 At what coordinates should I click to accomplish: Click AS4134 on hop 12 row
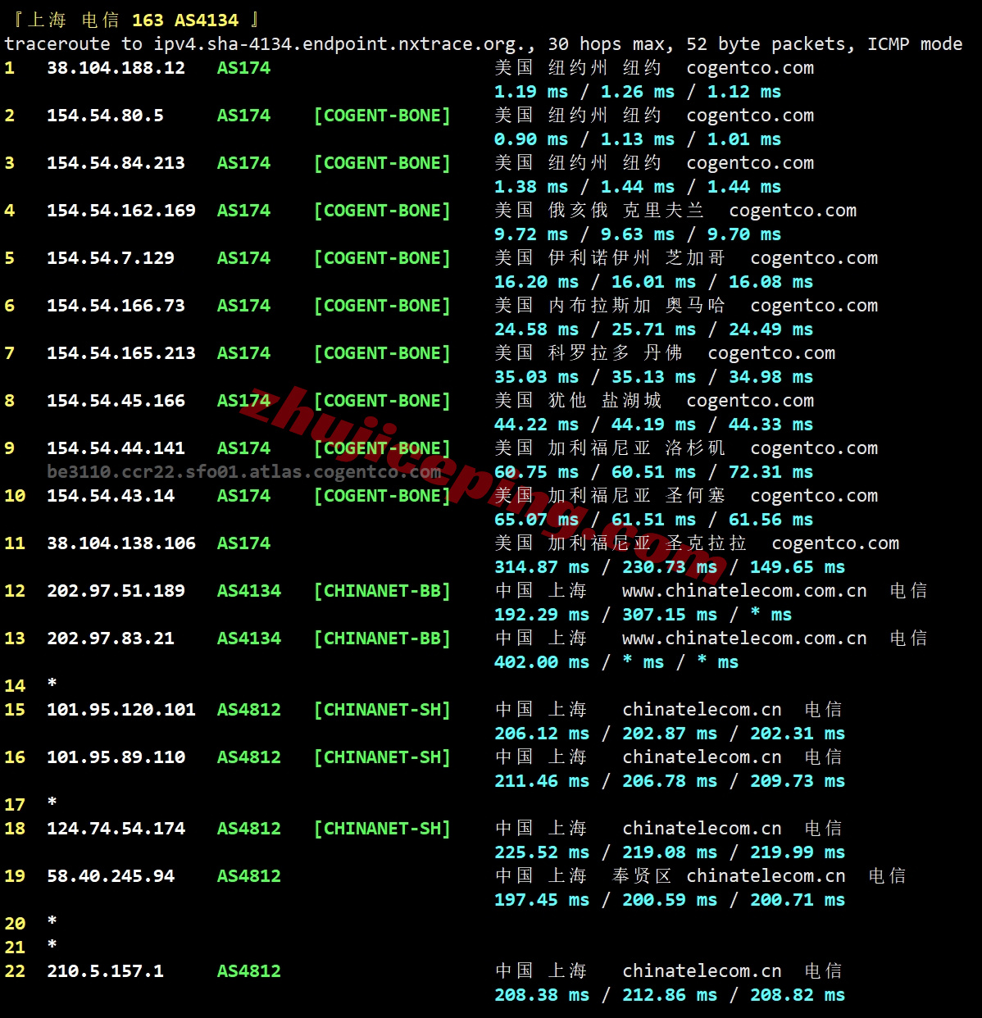point(249,591)
